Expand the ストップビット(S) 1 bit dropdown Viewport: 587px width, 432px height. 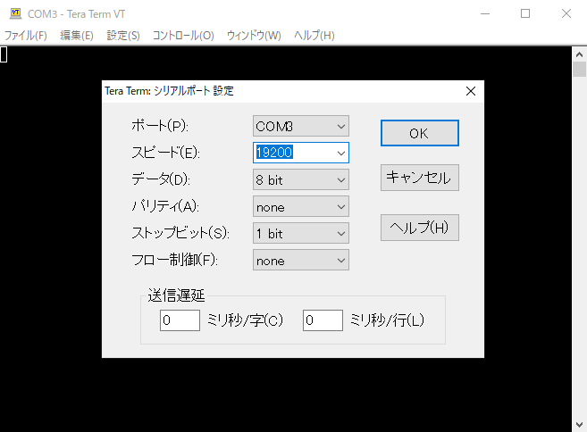pyautogui.click(x=301, y=233)
